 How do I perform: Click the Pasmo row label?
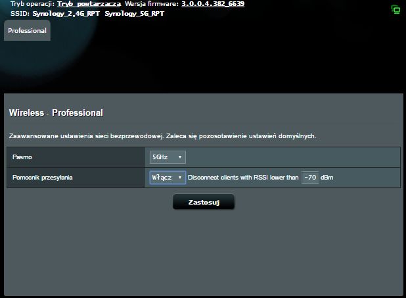pos(22,157)
